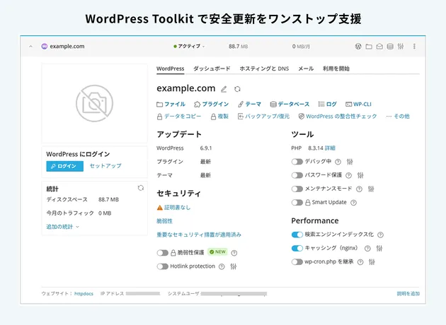
Task: Switch to the ホスティングと DNS tab
Action: [264, 69]
